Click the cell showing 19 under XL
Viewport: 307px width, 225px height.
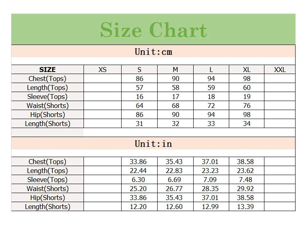[x=247, y=97]
